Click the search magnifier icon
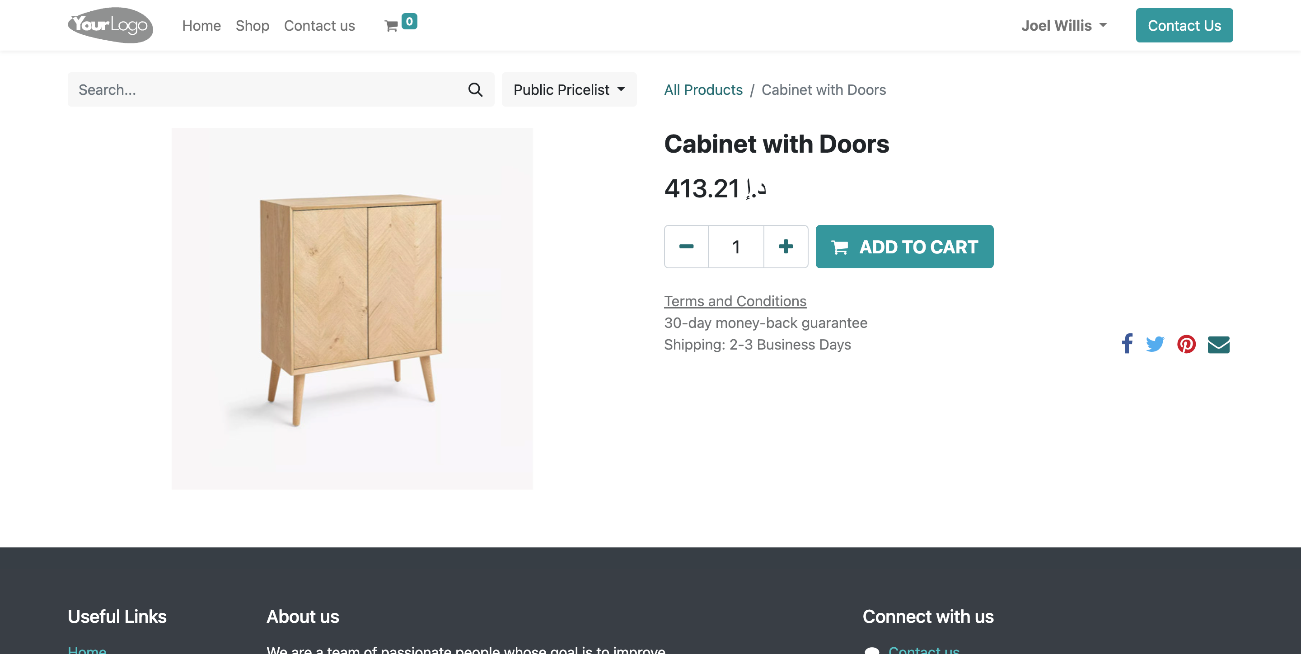This screenshot has height=654, width=1301. click(x=475, y=90)
